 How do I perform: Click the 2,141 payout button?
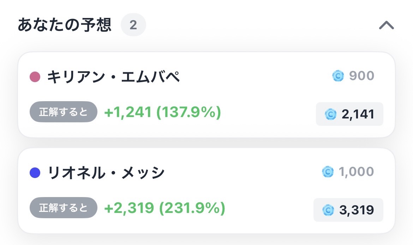pos(349,114)
